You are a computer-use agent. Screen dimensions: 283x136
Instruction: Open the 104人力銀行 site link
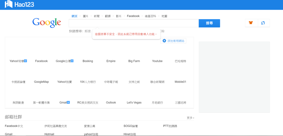pyautogui.click(x=88, y=82)
